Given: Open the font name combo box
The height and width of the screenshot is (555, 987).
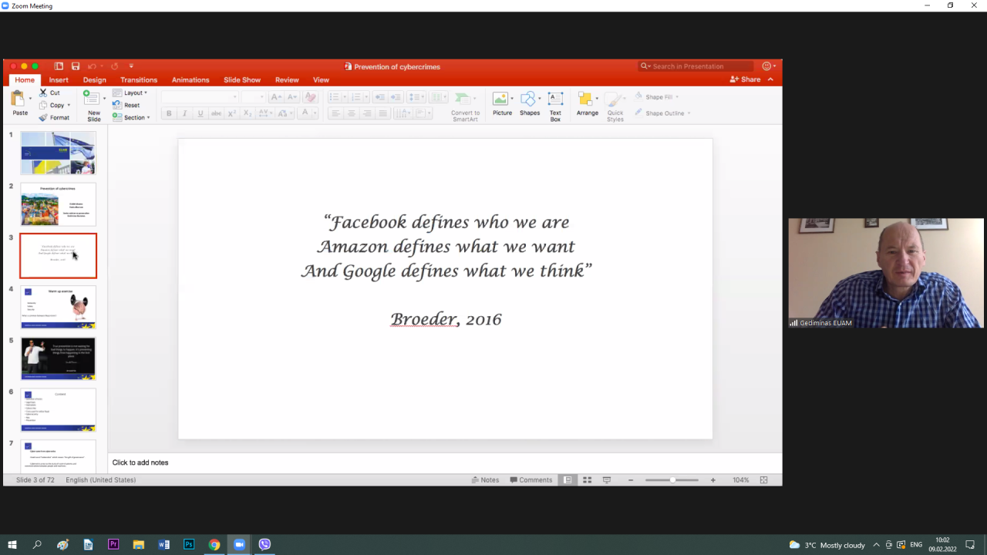Looking at the screenshot, I should pyautogui.click(x=200, y=97).
